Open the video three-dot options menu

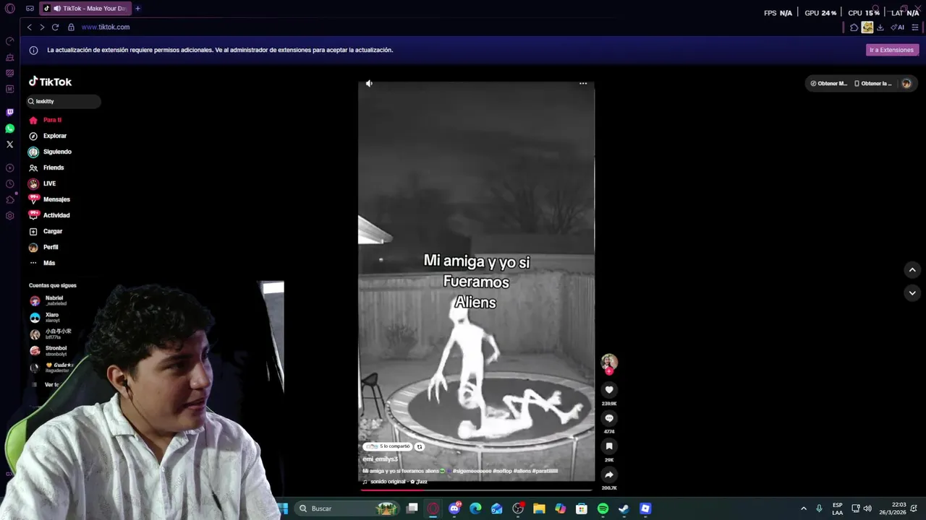(x=583, y=83)
